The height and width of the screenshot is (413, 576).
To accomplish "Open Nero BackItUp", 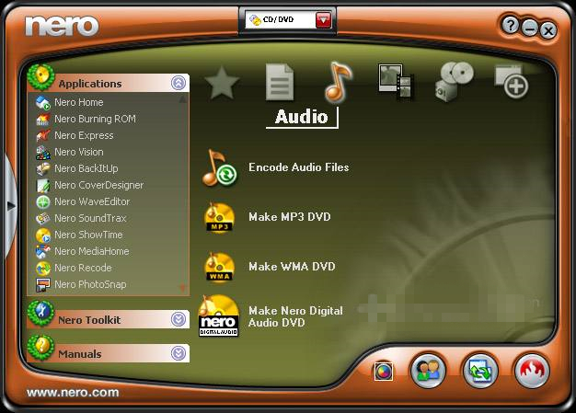I will point(86,168).
